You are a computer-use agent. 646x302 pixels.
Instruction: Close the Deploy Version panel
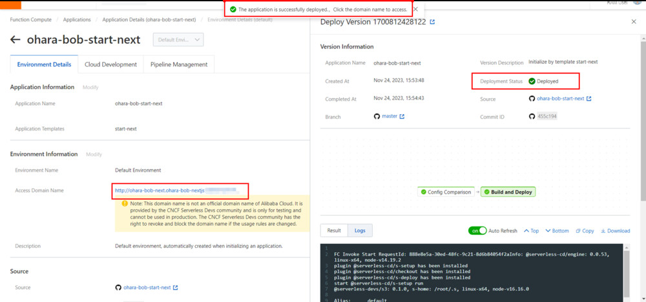[634, 22]
